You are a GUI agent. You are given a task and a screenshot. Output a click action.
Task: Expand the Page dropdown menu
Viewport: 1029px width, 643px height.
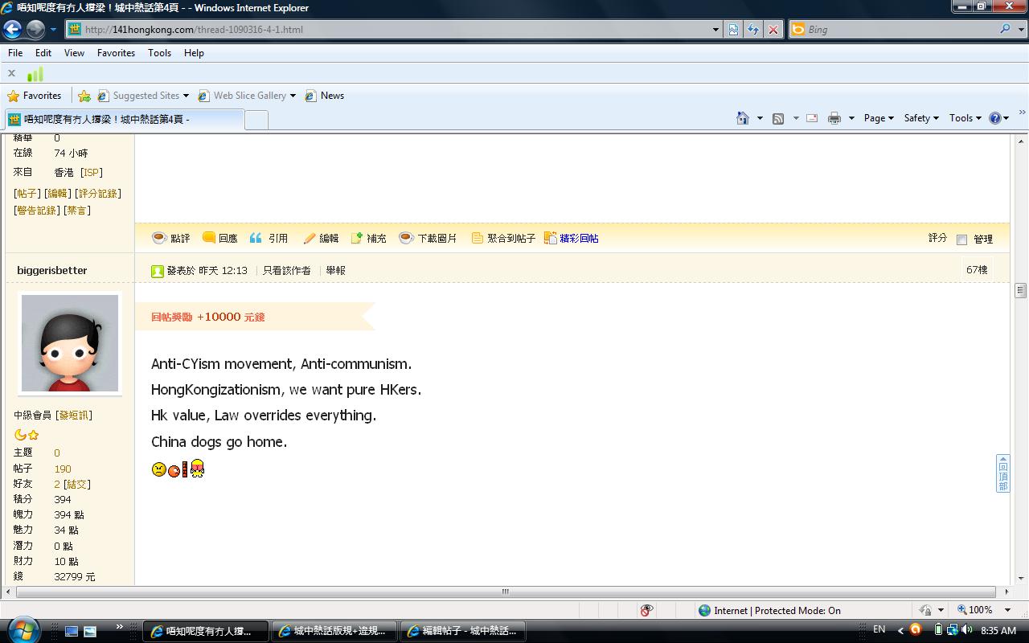tap(879, 118)
